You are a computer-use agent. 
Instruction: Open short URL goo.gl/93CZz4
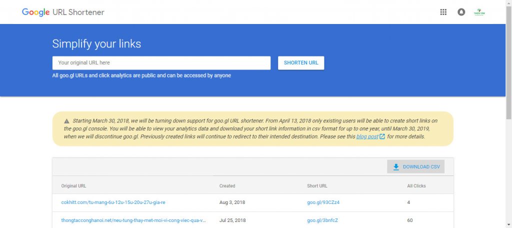click(x=323, y=202)
